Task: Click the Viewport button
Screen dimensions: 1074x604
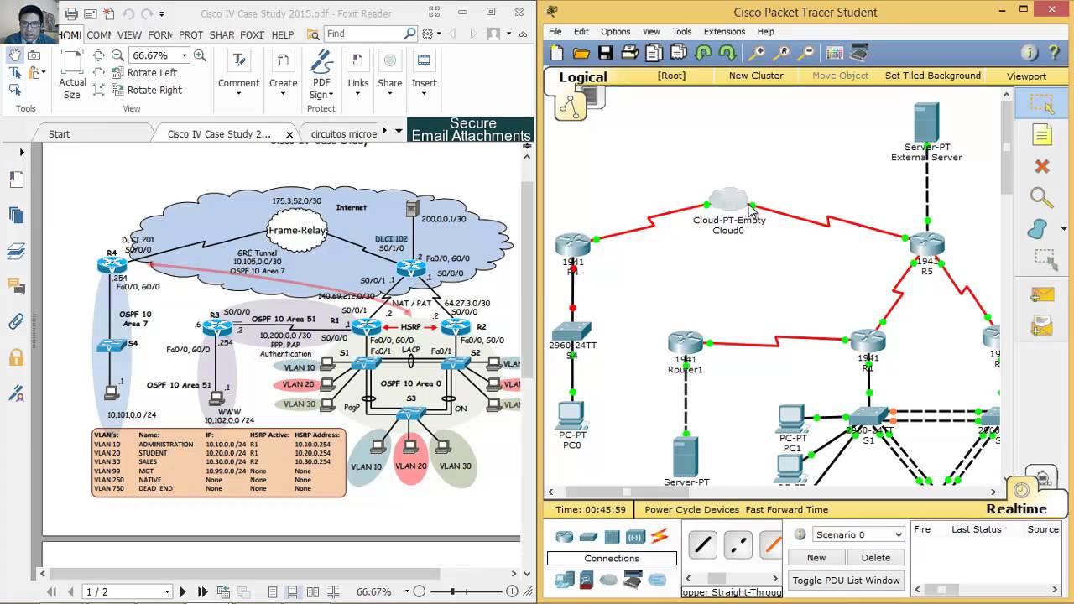Action: [1026, 75]
